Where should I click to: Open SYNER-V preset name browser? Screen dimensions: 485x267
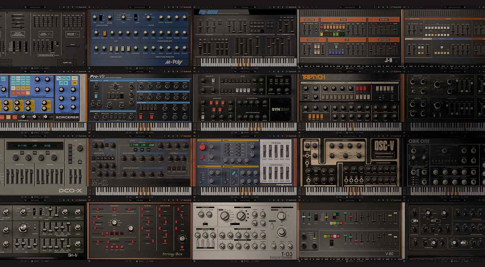245,71
